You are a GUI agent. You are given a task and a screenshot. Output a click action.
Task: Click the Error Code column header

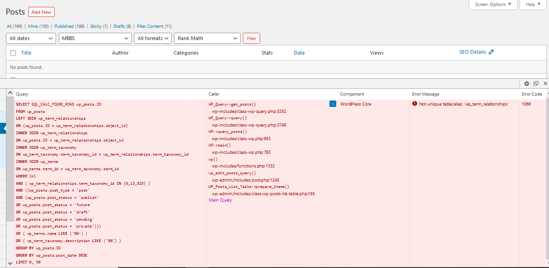(532, 94)
